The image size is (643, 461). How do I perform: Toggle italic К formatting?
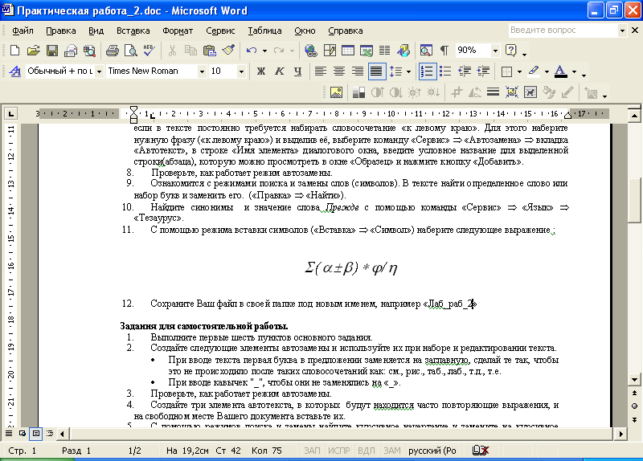point(279,71)
